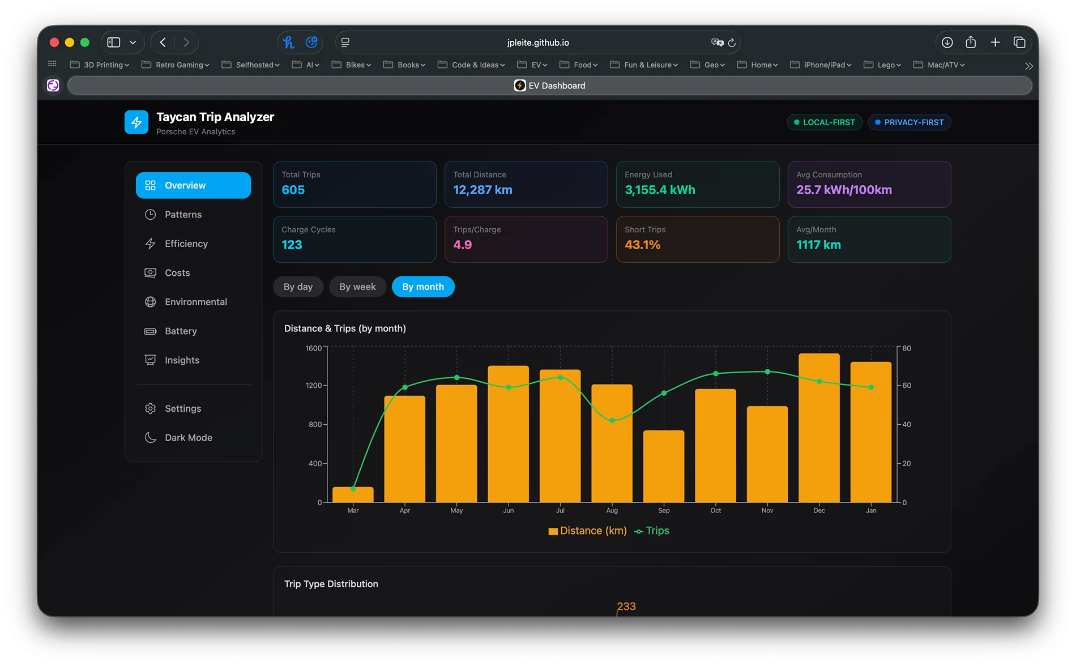Select the By week tab

[x=357, y=287]
